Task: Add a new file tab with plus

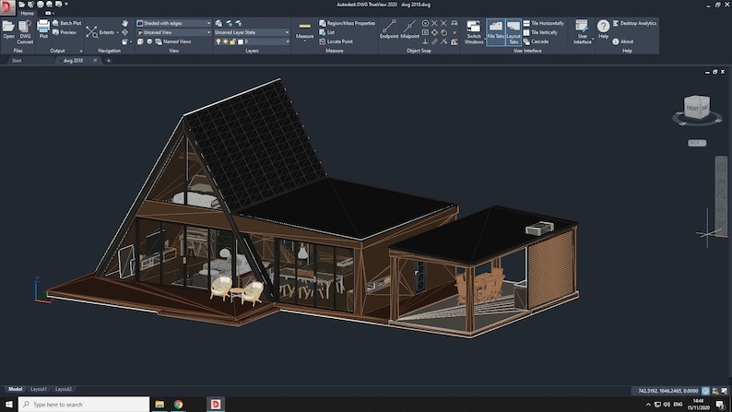Action: tap(108, 61)
